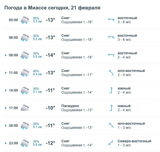Click the -10° temperature at 17:00

(50, 108)
